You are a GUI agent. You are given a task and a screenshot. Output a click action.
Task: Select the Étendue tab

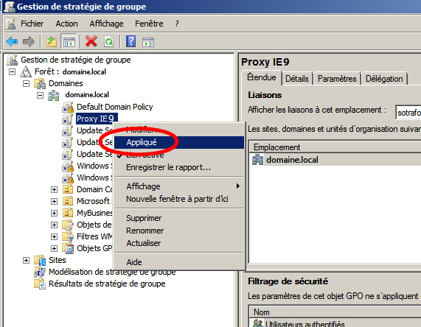[261, 77]
